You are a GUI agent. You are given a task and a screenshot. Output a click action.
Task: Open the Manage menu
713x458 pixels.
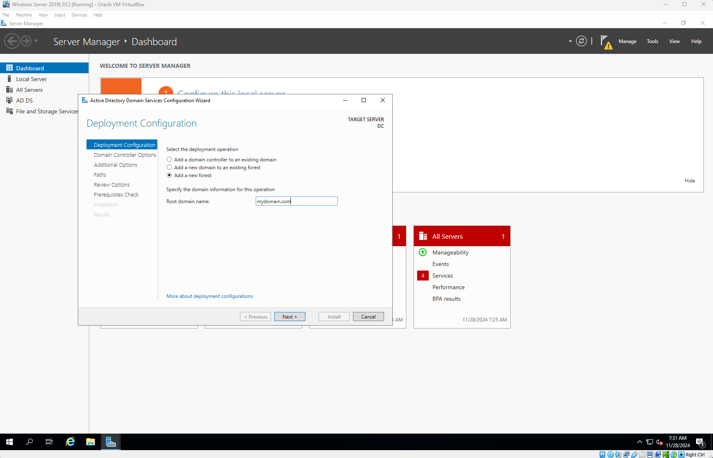pos(627,41)
